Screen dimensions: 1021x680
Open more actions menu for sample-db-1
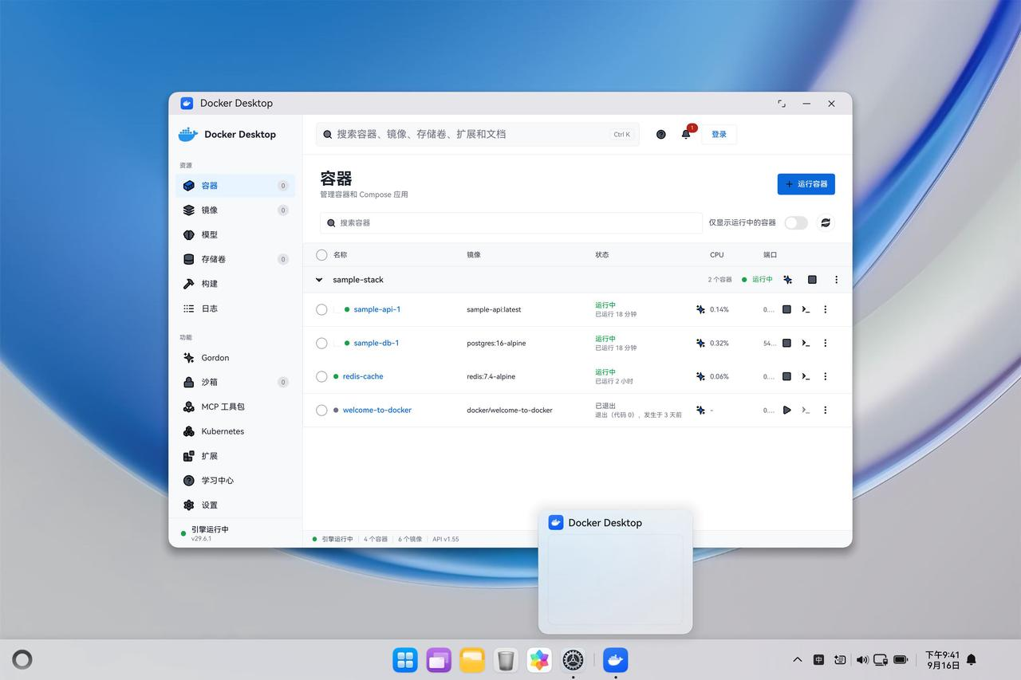coord(825,343)
